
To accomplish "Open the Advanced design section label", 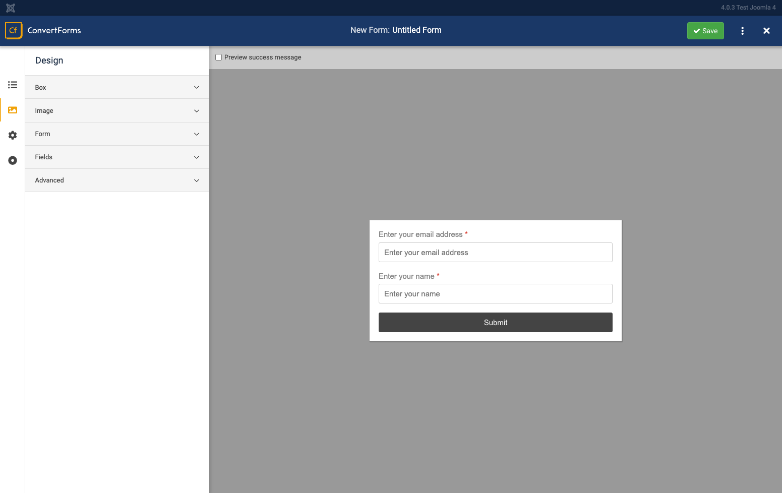I will pyautogui.click(x=49, y=180).
